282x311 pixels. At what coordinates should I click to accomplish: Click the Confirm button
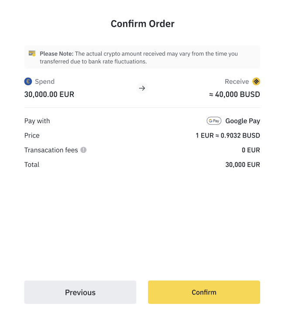[204, 292]
